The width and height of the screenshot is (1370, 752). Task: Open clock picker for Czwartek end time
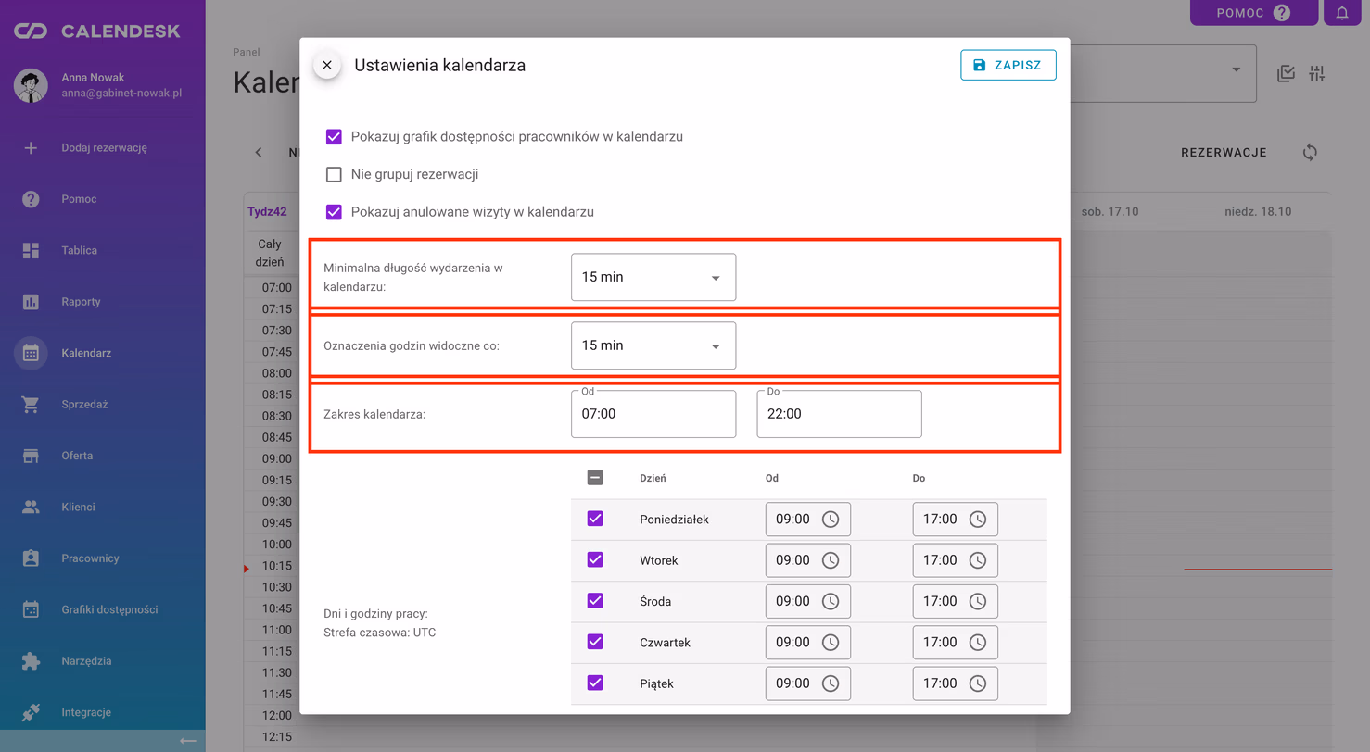click(978, 642)
